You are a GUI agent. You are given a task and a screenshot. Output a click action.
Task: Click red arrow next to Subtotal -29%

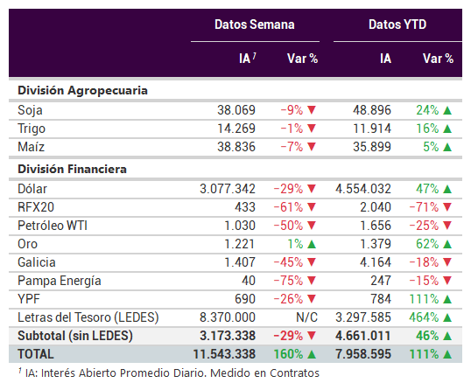(312, 336)
